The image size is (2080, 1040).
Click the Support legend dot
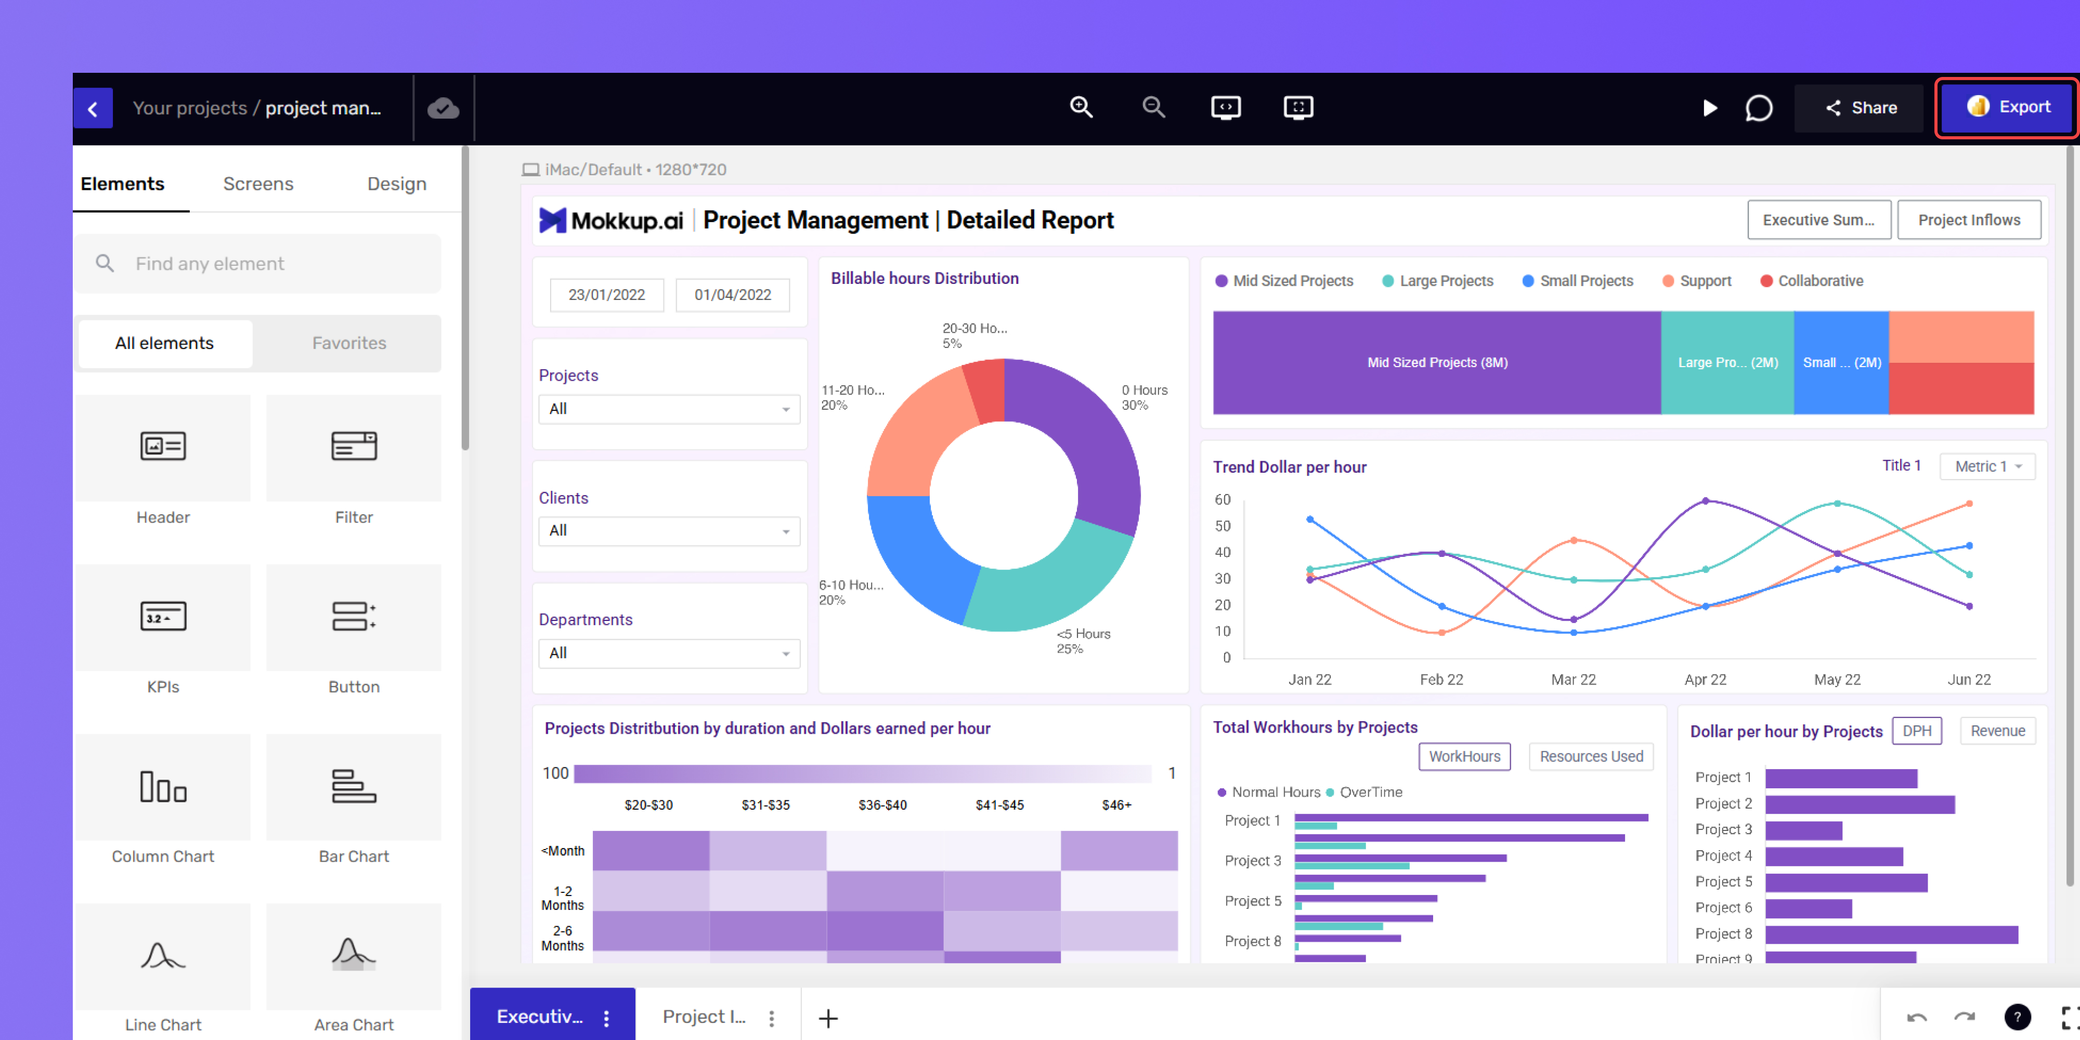[x=1668, y=281]
